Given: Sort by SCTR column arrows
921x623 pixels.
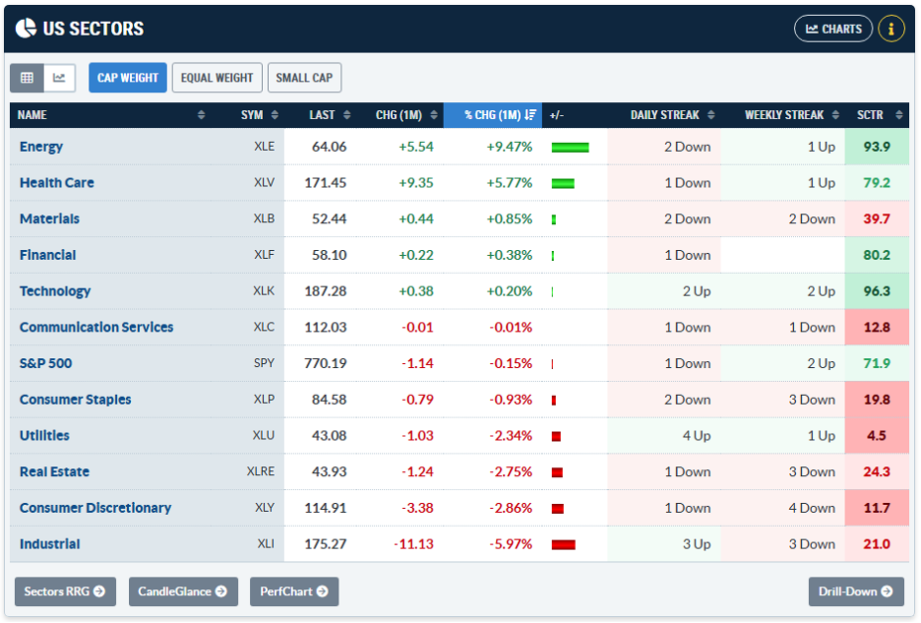Looking at the screenshot, I should pyautogui.click(x=899, y=115).
